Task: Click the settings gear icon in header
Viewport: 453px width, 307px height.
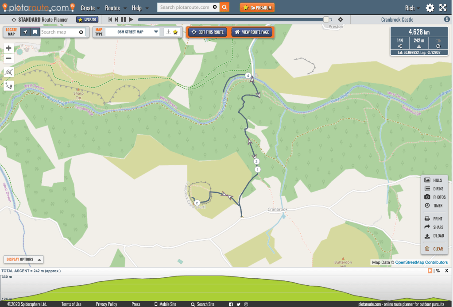Action: pos(430,8)
